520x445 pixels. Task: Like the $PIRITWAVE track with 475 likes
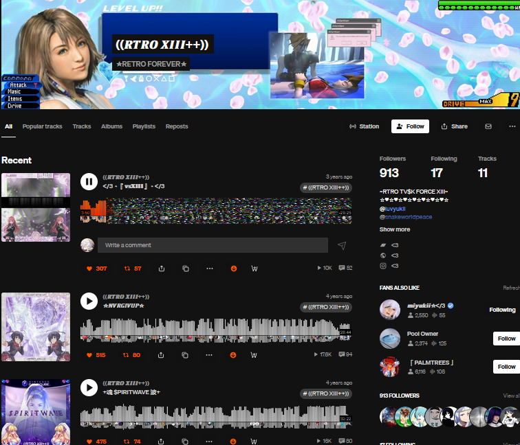[x=96, y=442]
